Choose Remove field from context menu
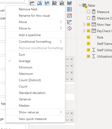Screen dimensions: 112x129 (x=36, y=9)
